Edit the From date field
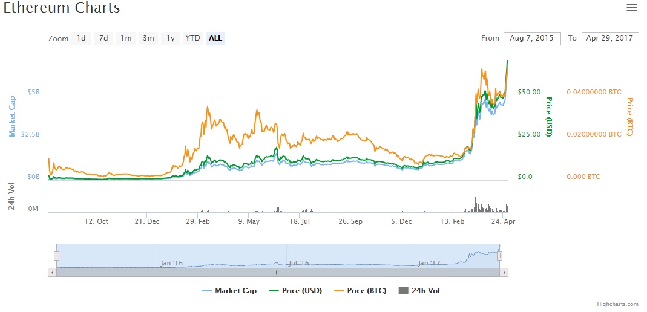The width and height of the screenshot is (647, 312). [x=532, y=38]
